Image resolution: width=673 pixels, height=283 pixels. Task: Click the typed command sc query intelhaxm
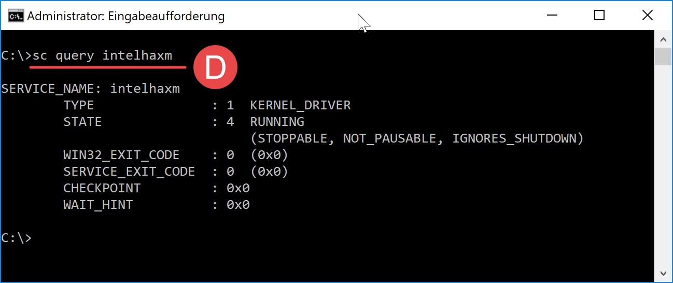(x=102, y=55)
